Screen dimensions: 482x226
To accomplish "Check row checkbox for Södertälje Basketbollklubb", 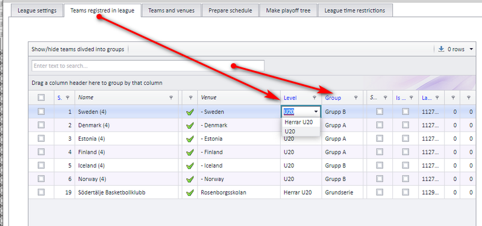I will pyautogui.click(x=41, y=192).
